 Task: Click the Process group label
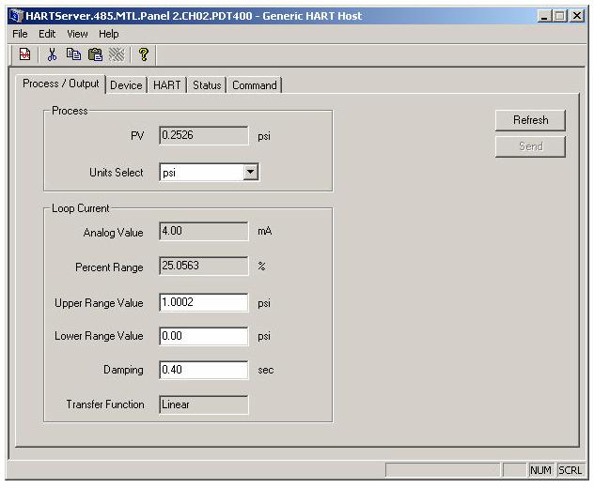click(70, 111)
